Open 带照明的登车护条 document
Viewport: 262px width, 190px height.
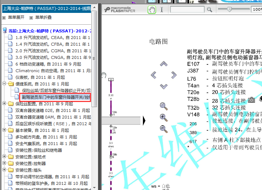[x=52, y=183]
